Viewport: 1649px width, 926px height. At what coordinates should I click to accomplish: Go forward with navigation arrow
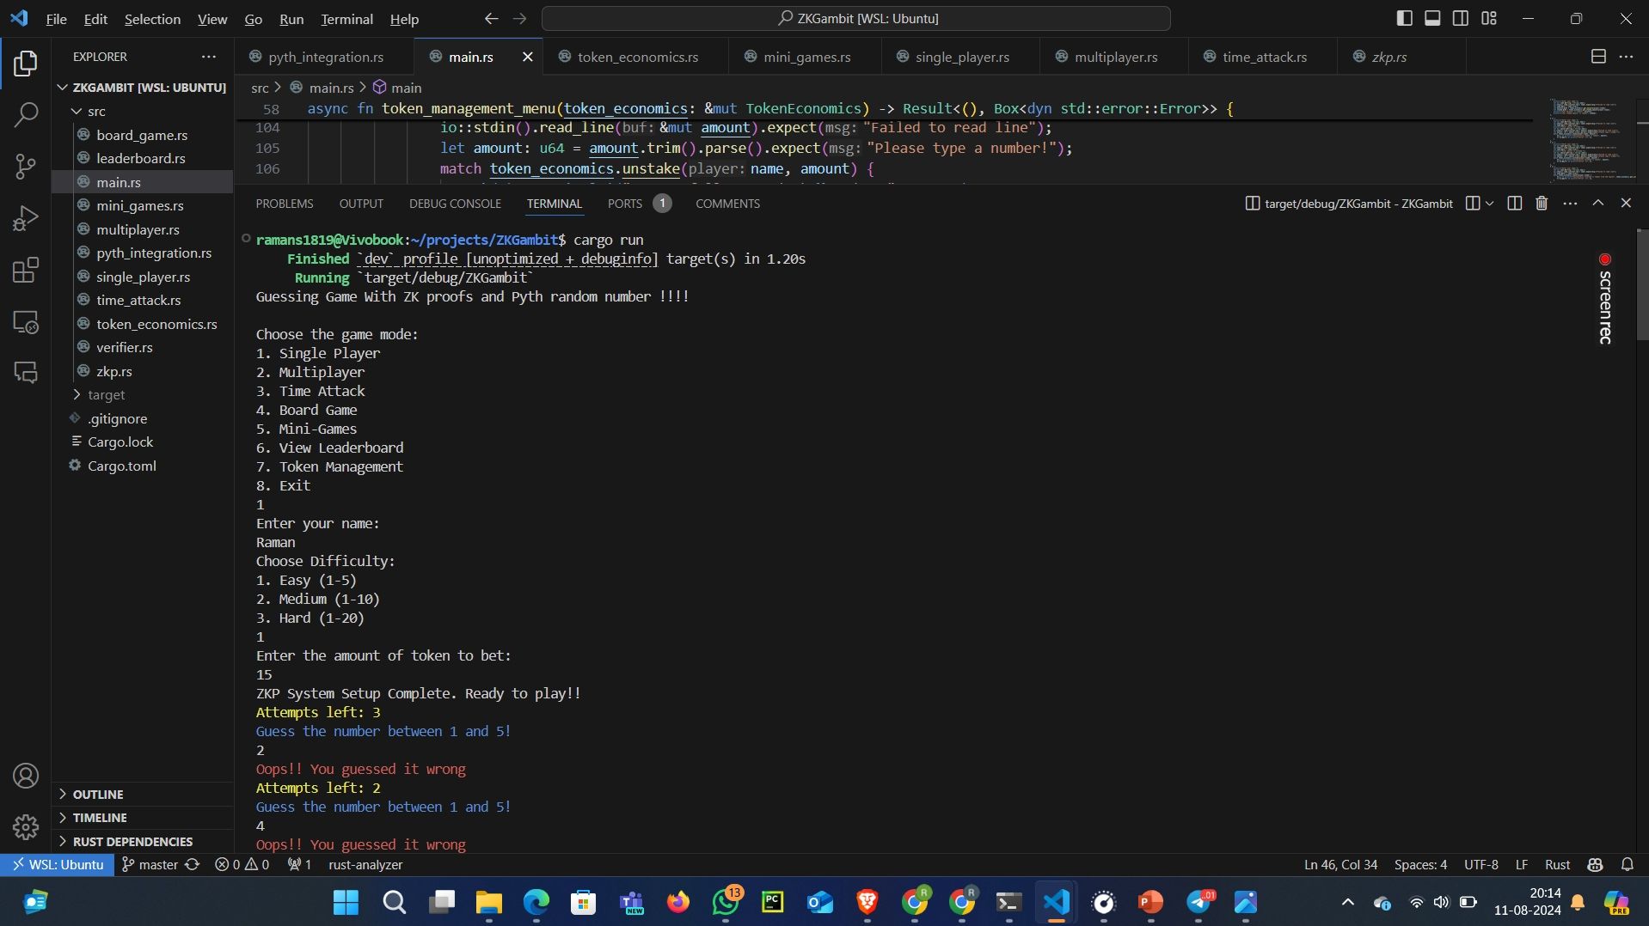coord(519,18)
